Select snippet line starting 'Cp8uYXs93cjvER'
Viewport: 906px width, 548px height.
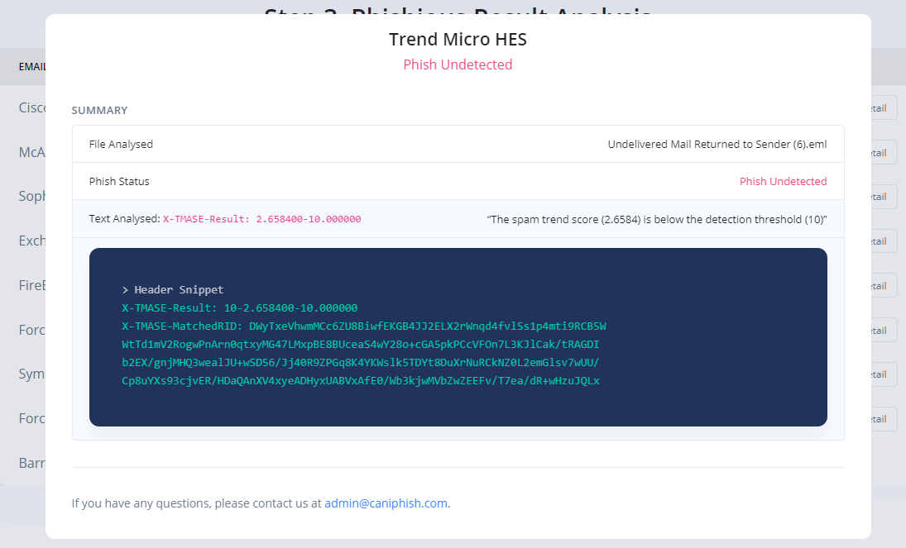tap(361, 381)
